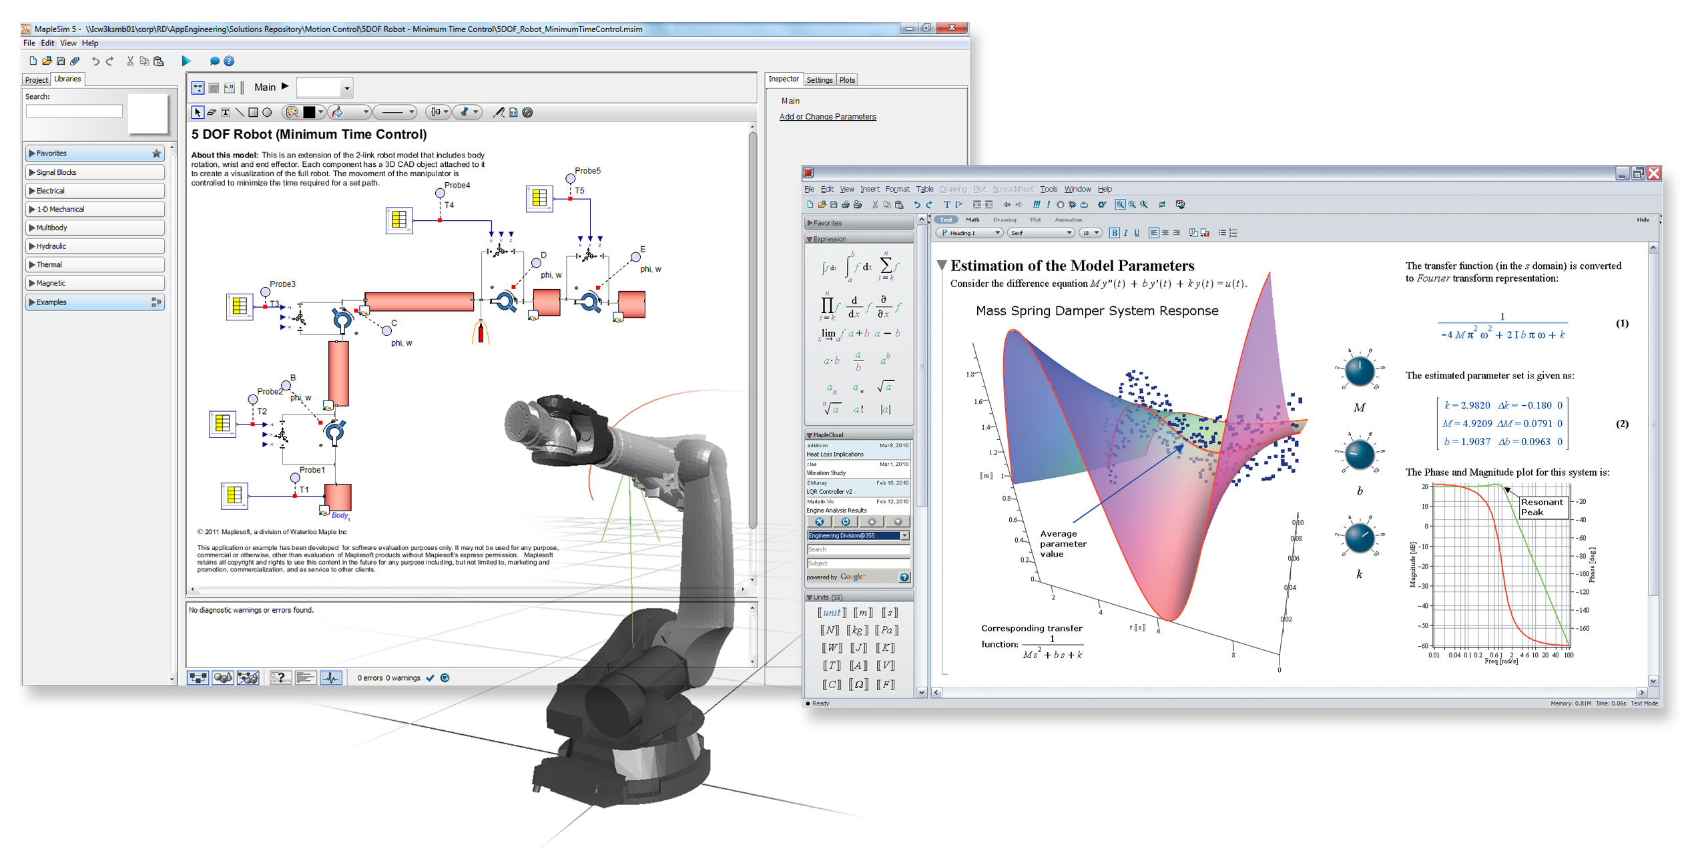Click the k parameter dial knob

(1359, 538)
